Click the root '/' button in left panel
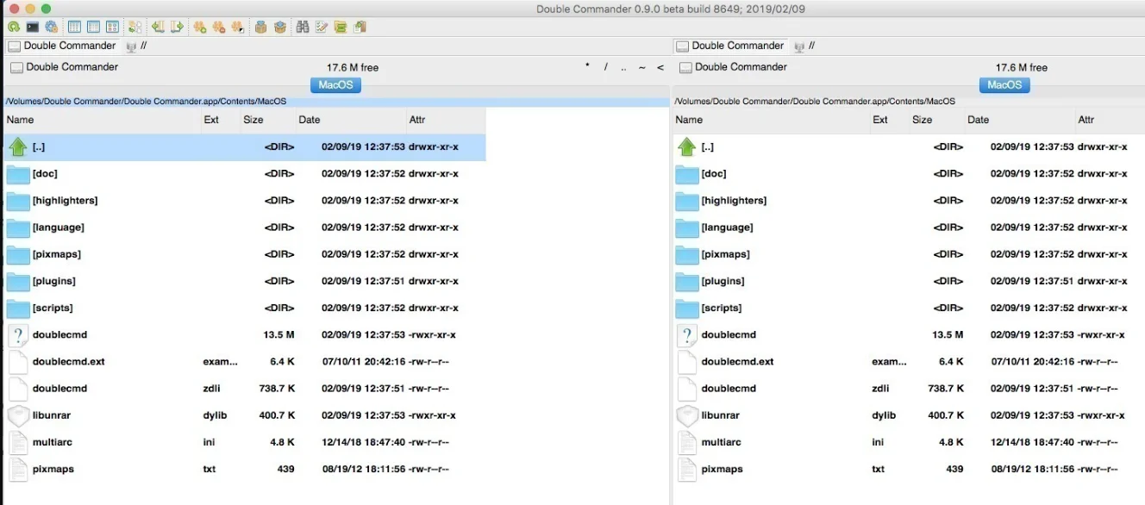This screenshot has height=505, width=1145. [606, 67]
